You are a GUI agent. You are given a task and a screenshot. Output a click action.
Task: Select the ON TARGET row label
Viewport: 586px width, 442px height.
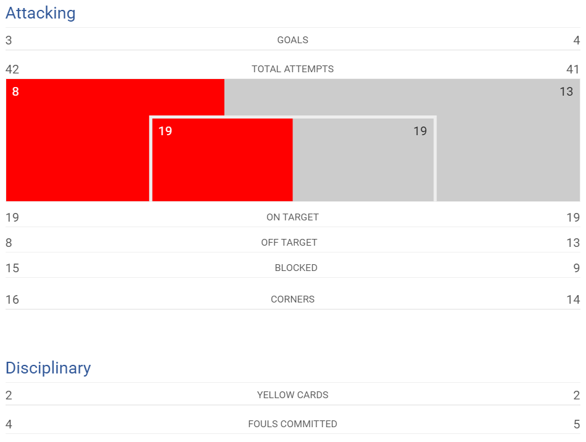coord(292,217)
